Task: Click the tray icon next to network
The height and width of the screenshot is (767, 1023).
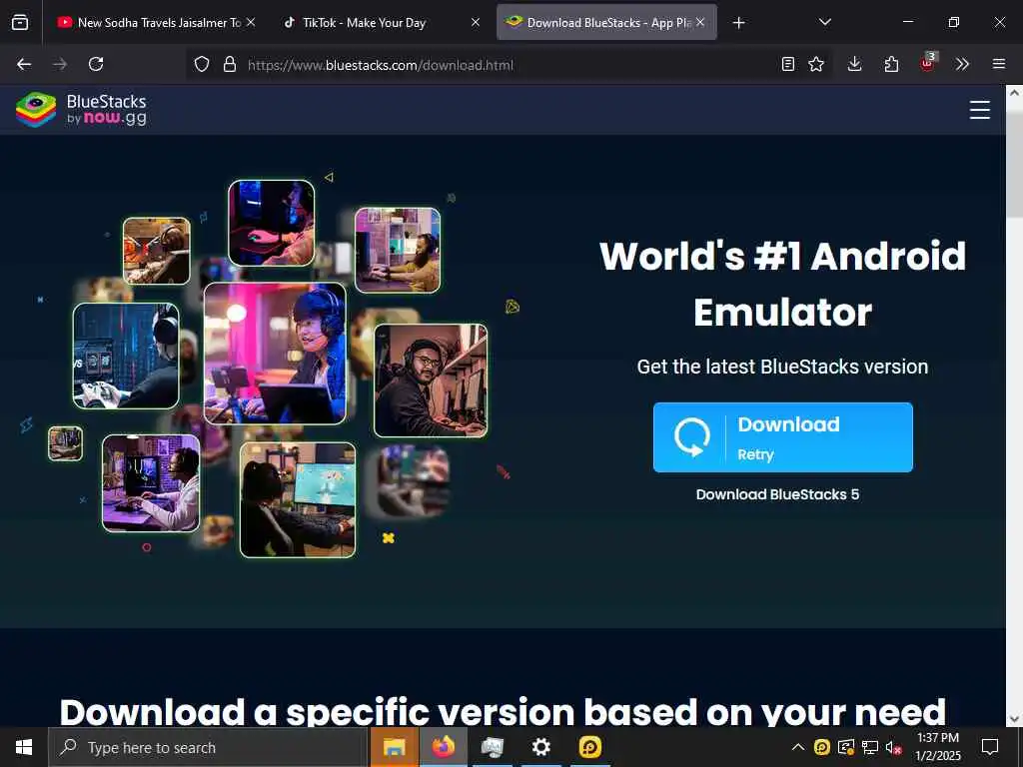Action: click(x=846, y=747)
